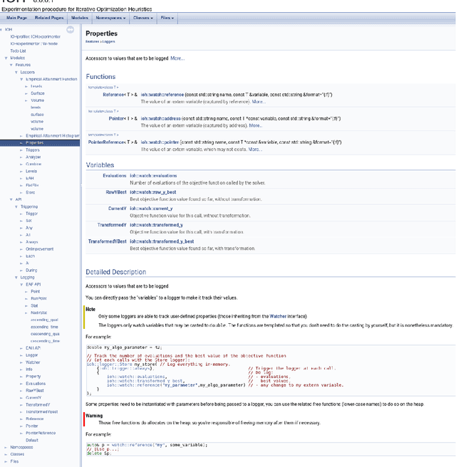The height and width of the screenshot is (467, 456).
Task: Collapse the Logging tree node arrow
Action: pos(16,277)
